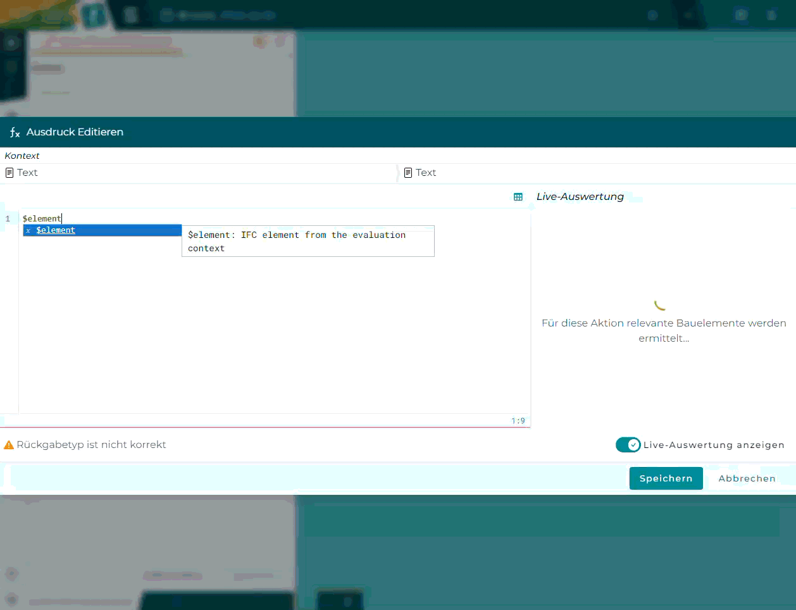Image resolution: width=796 pixels, height=610 pixels.
Task: Click the document icon of the first Kontext Text entry
Action: coord(9,173)
